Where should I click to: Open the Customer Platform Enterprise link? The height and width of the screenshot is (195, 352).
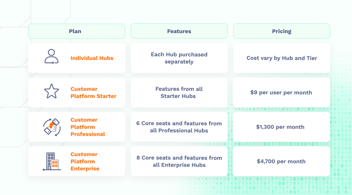coord(85,161)
